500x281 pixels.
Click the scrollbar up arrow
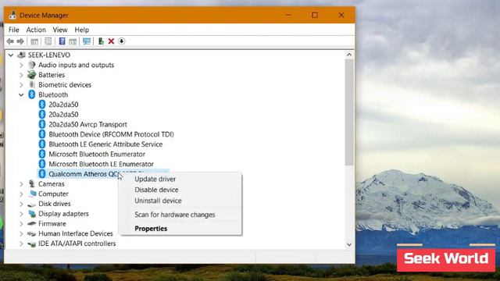tap(349, 55)
